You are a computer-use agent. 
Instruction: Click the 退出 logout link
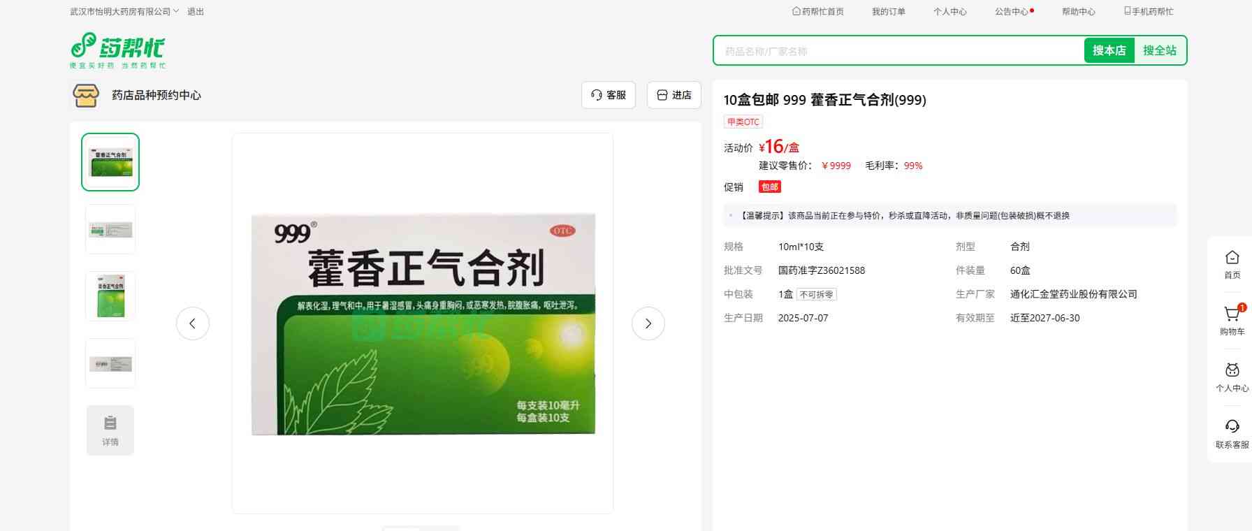196,12
